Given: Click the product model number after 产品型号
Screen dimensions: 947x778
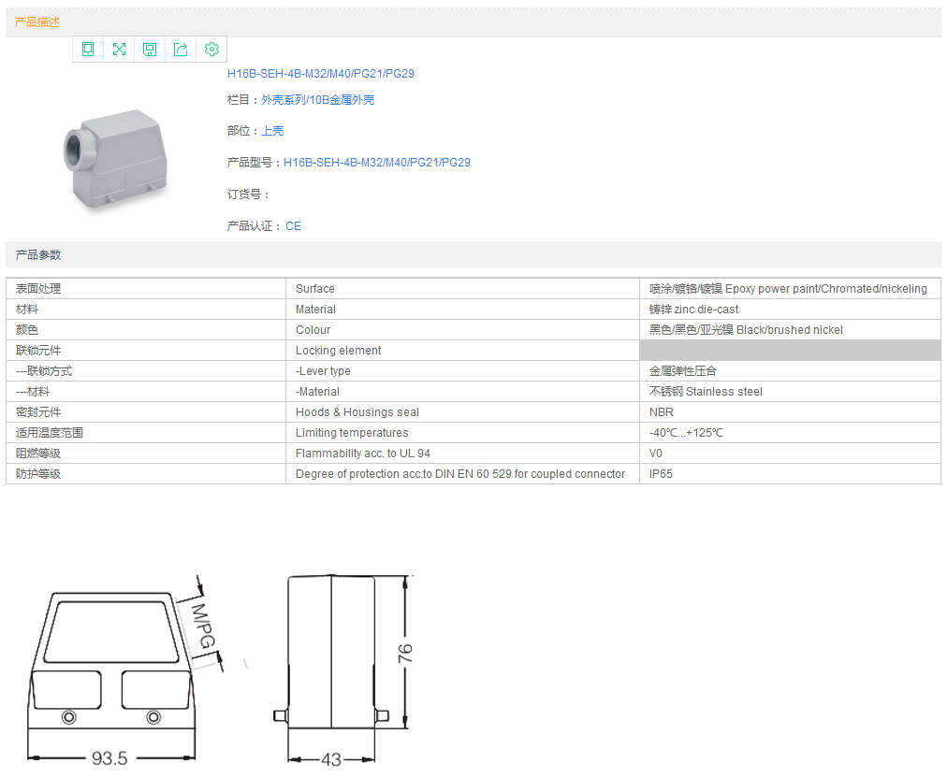Looking at the screenshot, I should click(376, 163).
